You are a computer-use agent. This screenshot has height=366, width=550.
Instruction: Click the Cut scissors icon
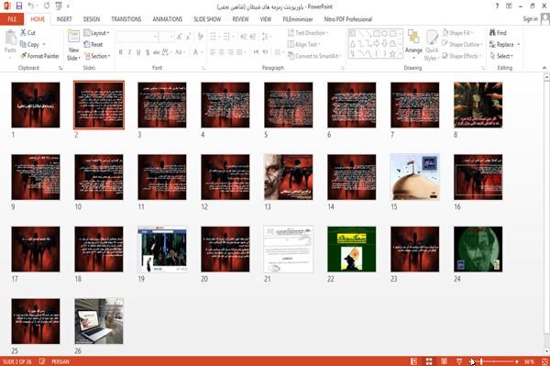[23, 33]
